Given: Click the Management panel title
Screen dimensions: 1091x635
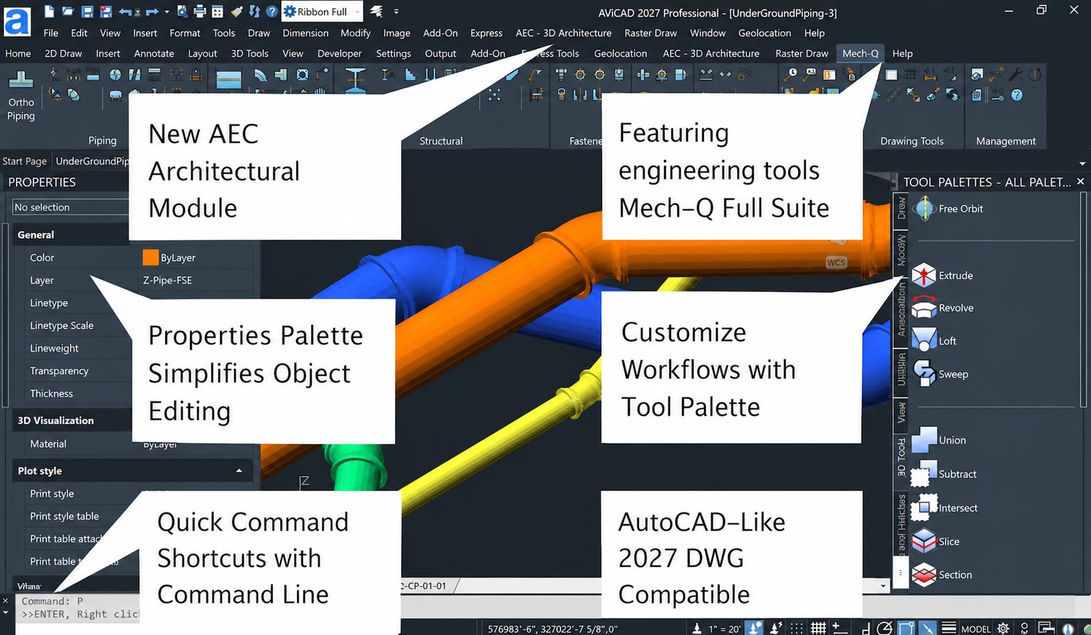Looking at the screenshot, I should [x=1005, y=141].
